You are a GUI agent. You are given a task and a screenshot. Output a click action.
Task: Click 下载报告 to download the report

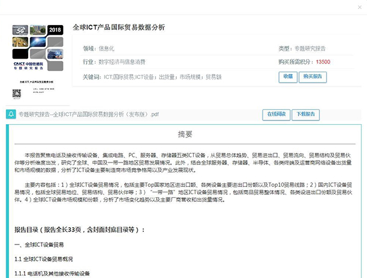point(306,114)
